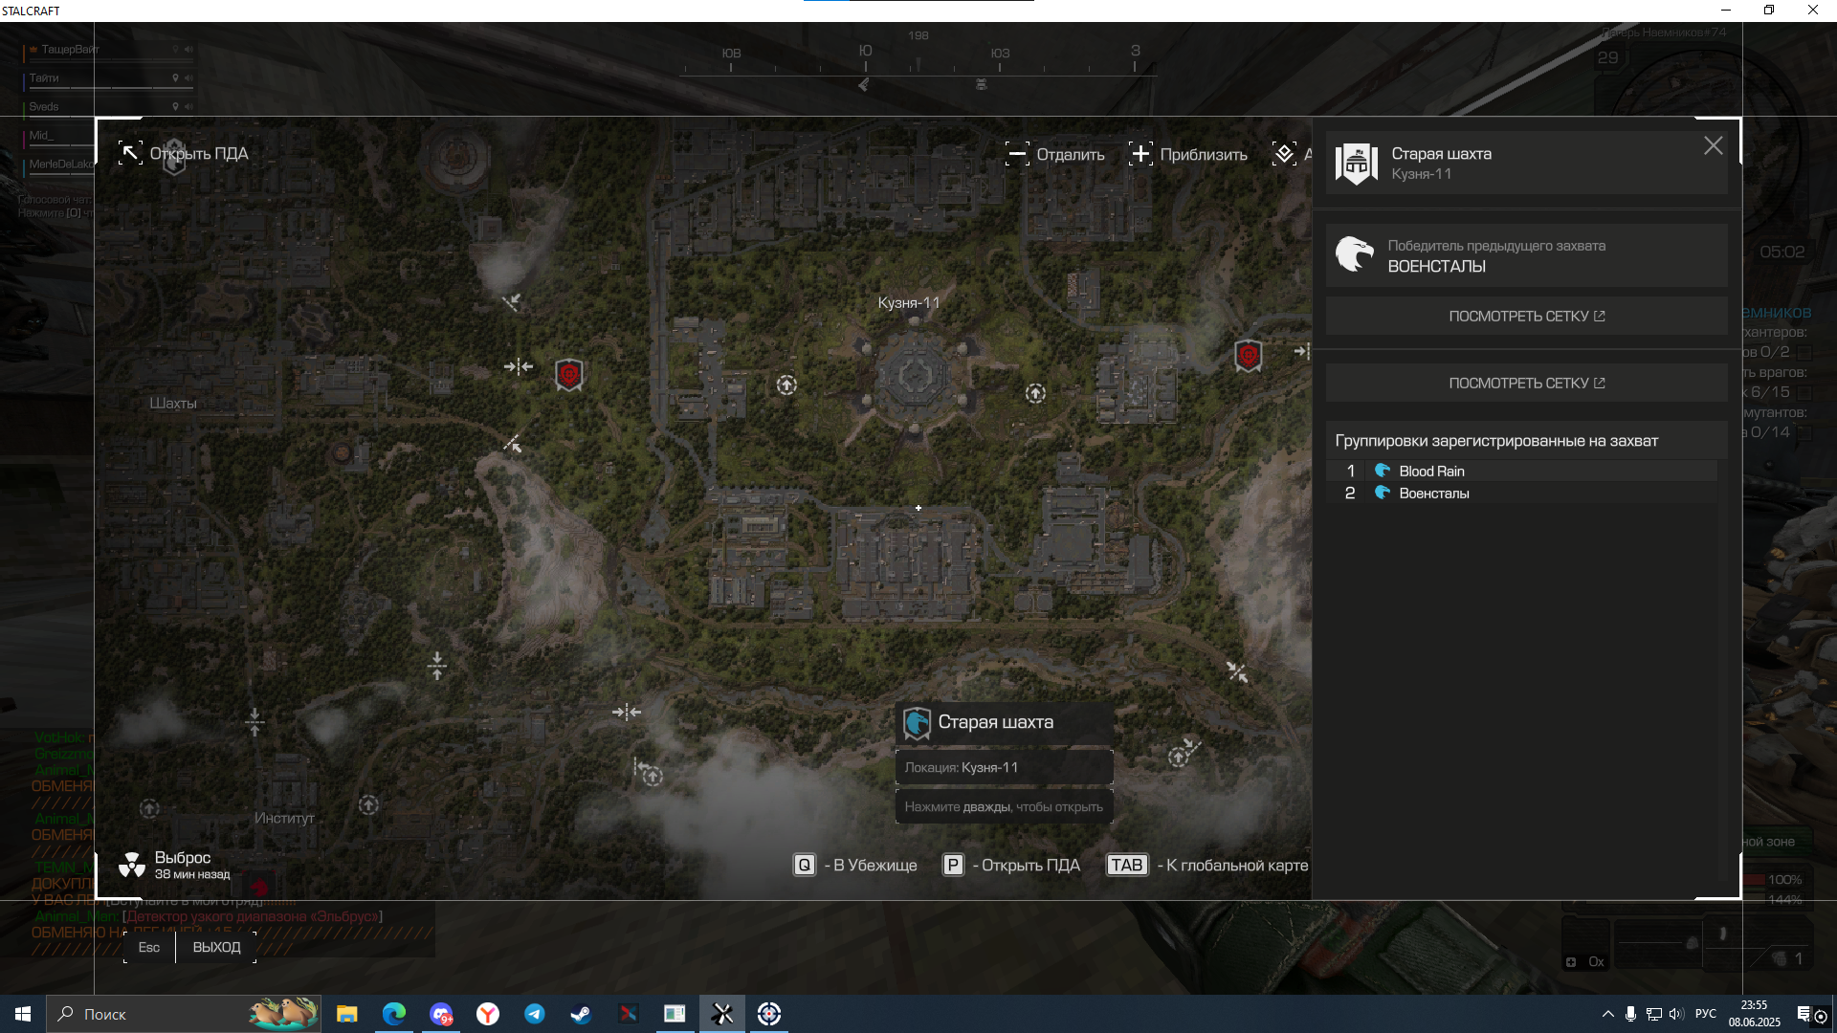This screenshot has width=1837, height=1033.
Task: Open Steam from the taskbar
Action: click(x=581, y=1014)
